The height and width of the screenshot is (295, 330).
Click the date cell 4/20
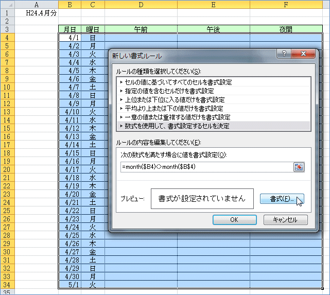pyautogui.click(x=70, y=194)
